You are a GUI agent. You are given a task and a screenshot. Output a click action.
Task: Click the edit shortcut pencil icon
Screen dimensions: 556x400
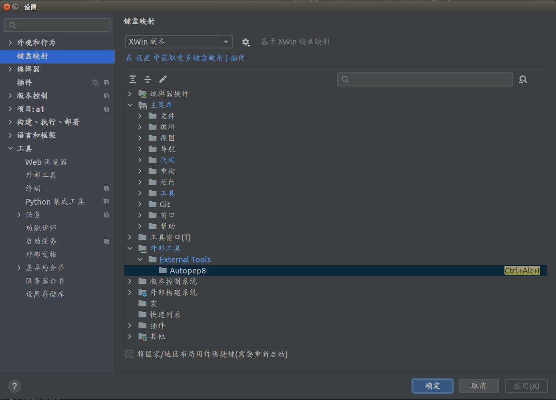[x=162, y=79]
